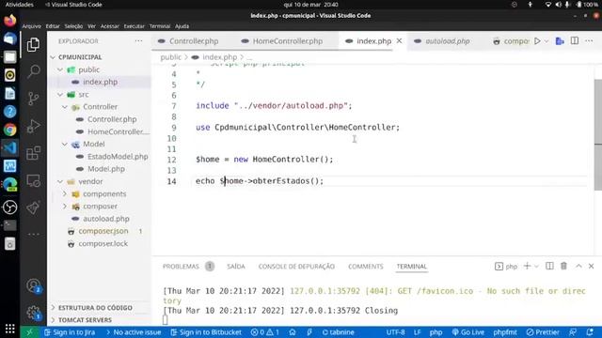Image resolution: width=602 pixels, height=338 pixels.
Task: Open the Executar menu
Action: [134, 26]
